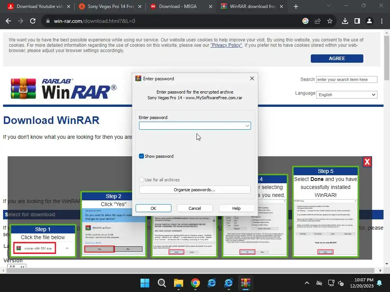
Task: Show hidden system tray icons
Action: pos(307,283)
